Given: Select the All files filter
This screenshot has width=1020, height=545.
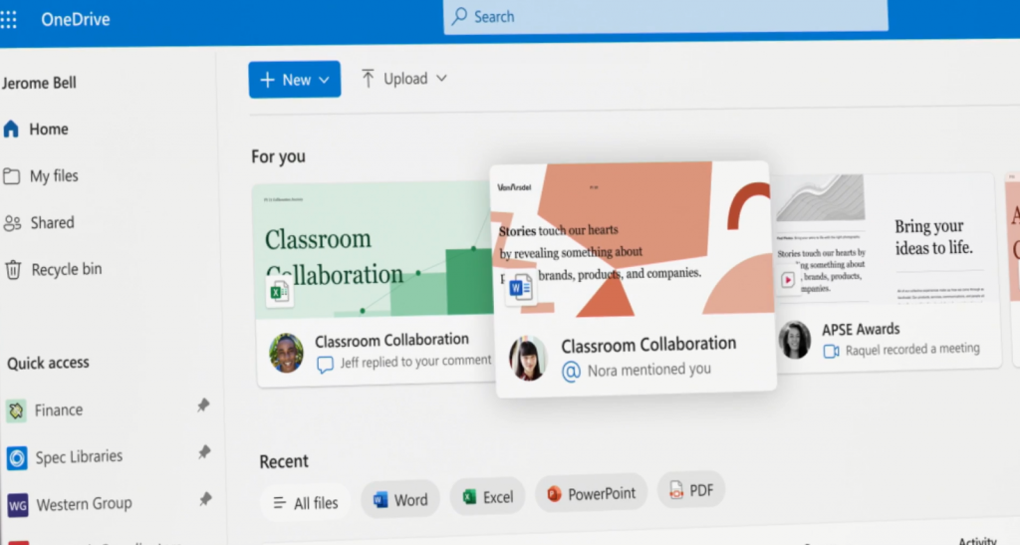Looking at the screenshot, I should 306,503.
